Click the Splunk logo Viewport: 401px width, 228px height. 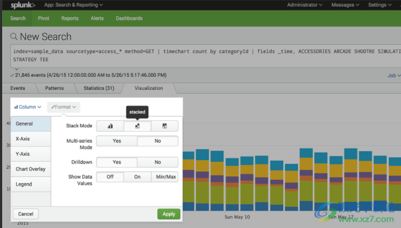pyautogui.click(x=23, y=5)
